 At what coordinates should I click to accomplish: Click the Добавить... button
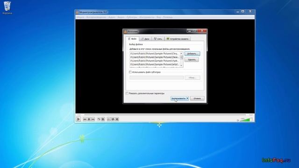(192, 54)
